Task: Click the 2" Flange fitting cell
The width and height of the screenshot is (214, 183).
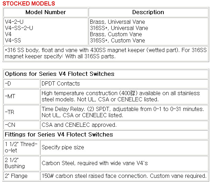Action: click(22, 176)
